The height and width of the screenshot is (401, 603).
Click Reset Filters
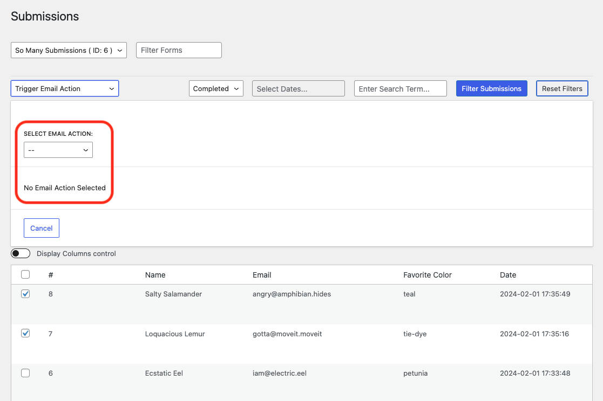[x=562, y=88]
